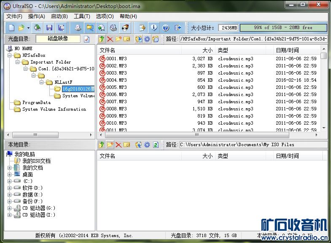Collapse the NLLastF tree node

41,82
